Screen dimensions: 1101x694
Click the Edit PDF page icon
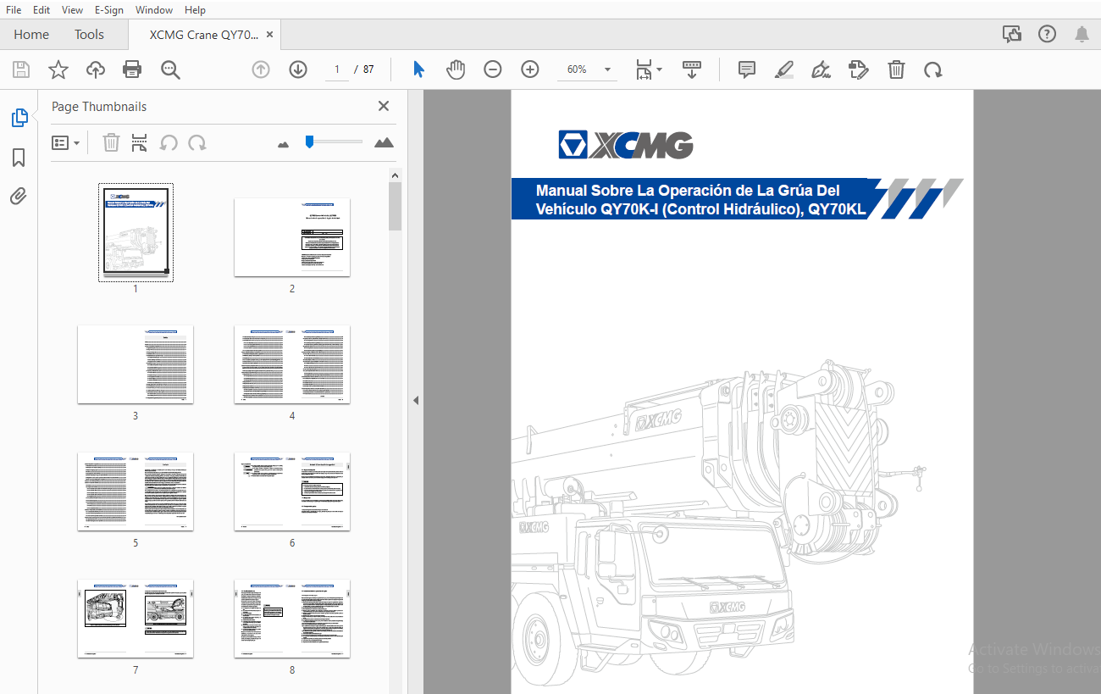click(859, 69)
